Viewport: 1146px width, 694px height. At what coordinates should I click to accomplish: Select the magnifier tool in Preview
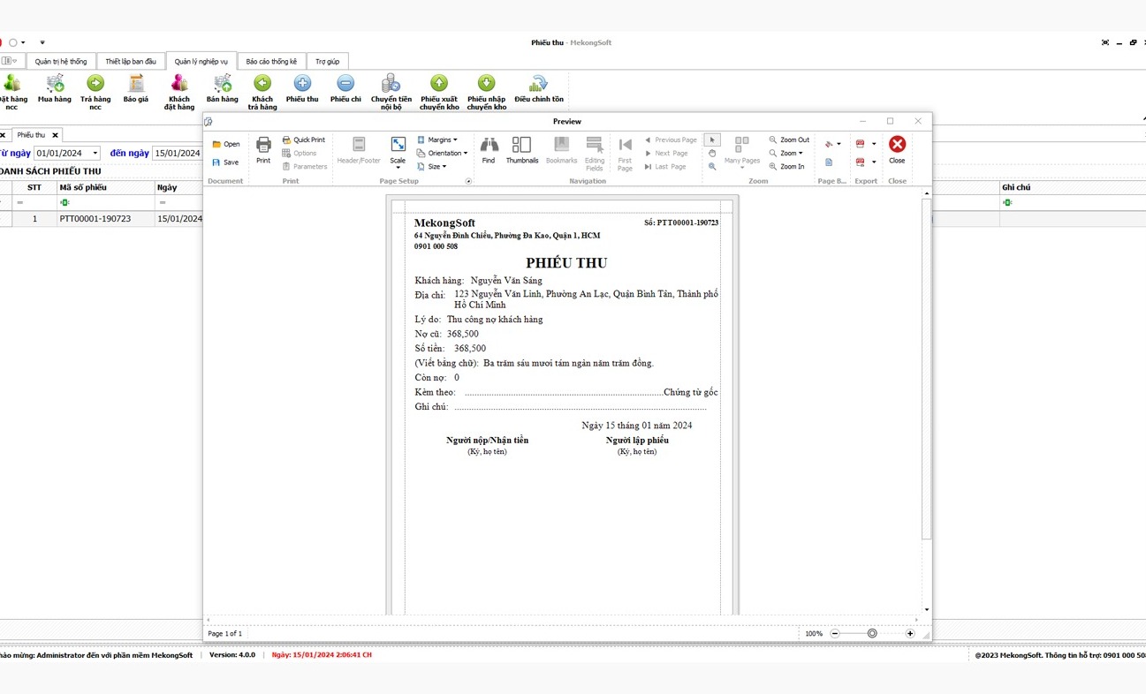tap(712, 166)
